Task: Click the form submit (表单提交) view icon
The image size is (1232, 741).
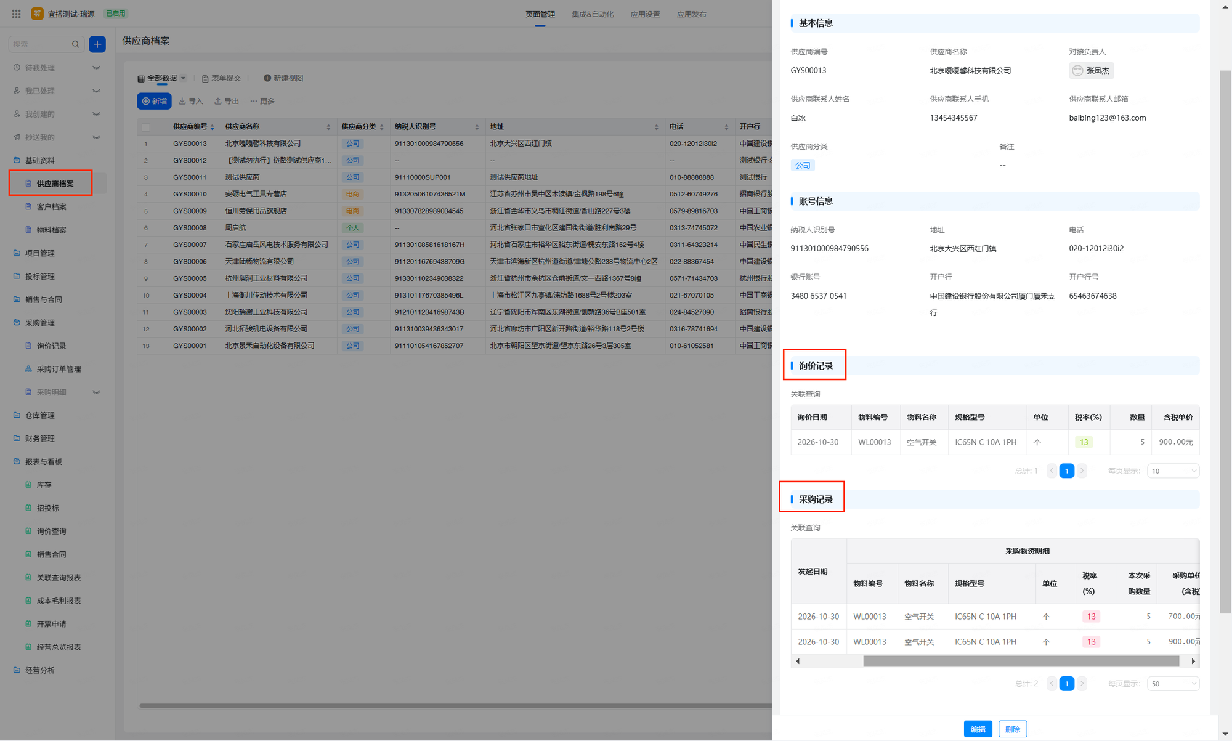Action: [205, 79]
